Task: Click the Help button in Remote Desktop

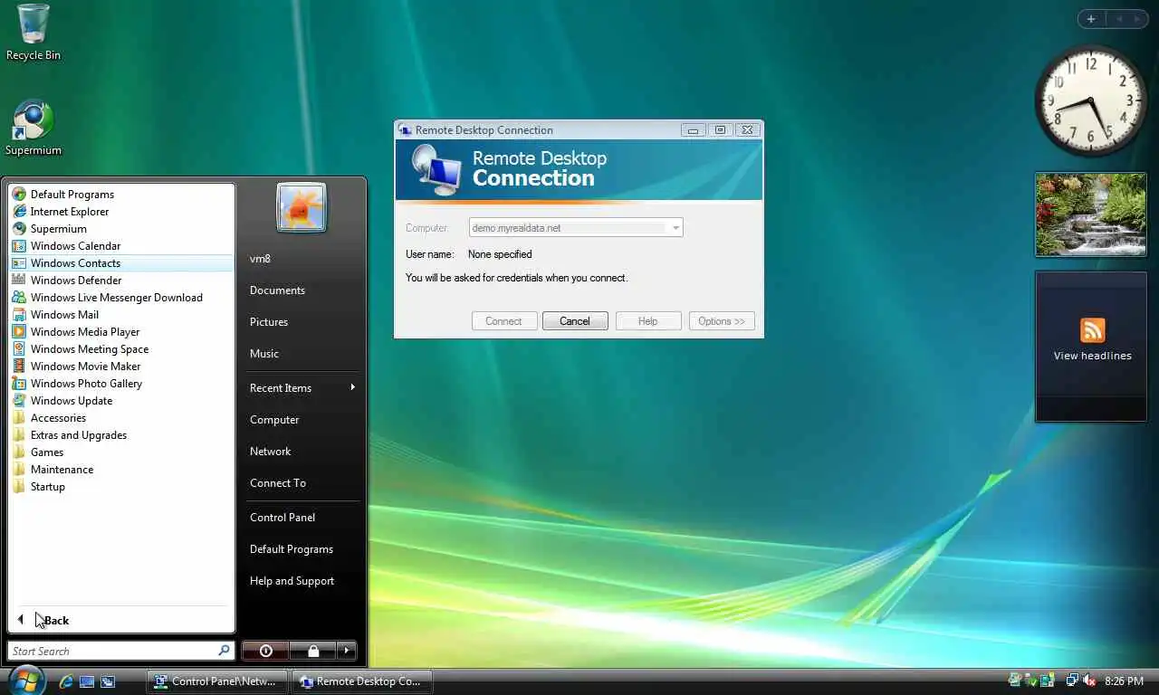Action: (x=648, y=321)
